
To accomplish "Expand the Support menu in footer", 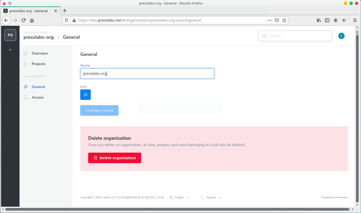I will click(211, 197).
